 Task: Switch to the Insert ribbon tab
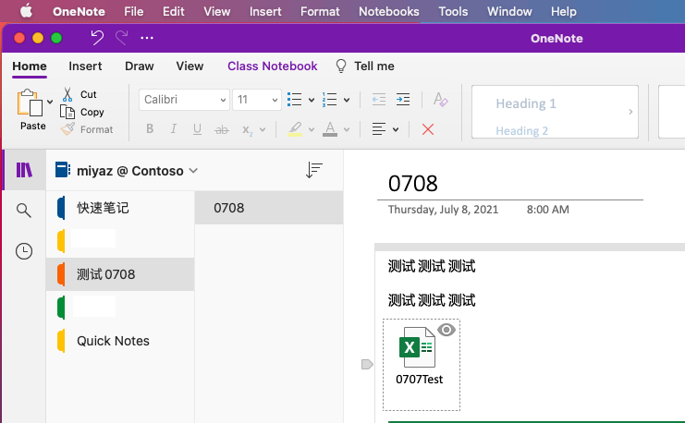85,66
